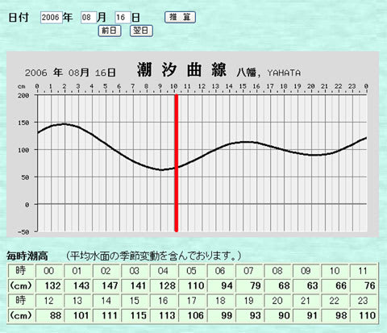Image resolution: width=387 pixels, height=333 pixels.
Task: Click the hour header cell 05
Action: pyautogui.click(x=193, y=271)
